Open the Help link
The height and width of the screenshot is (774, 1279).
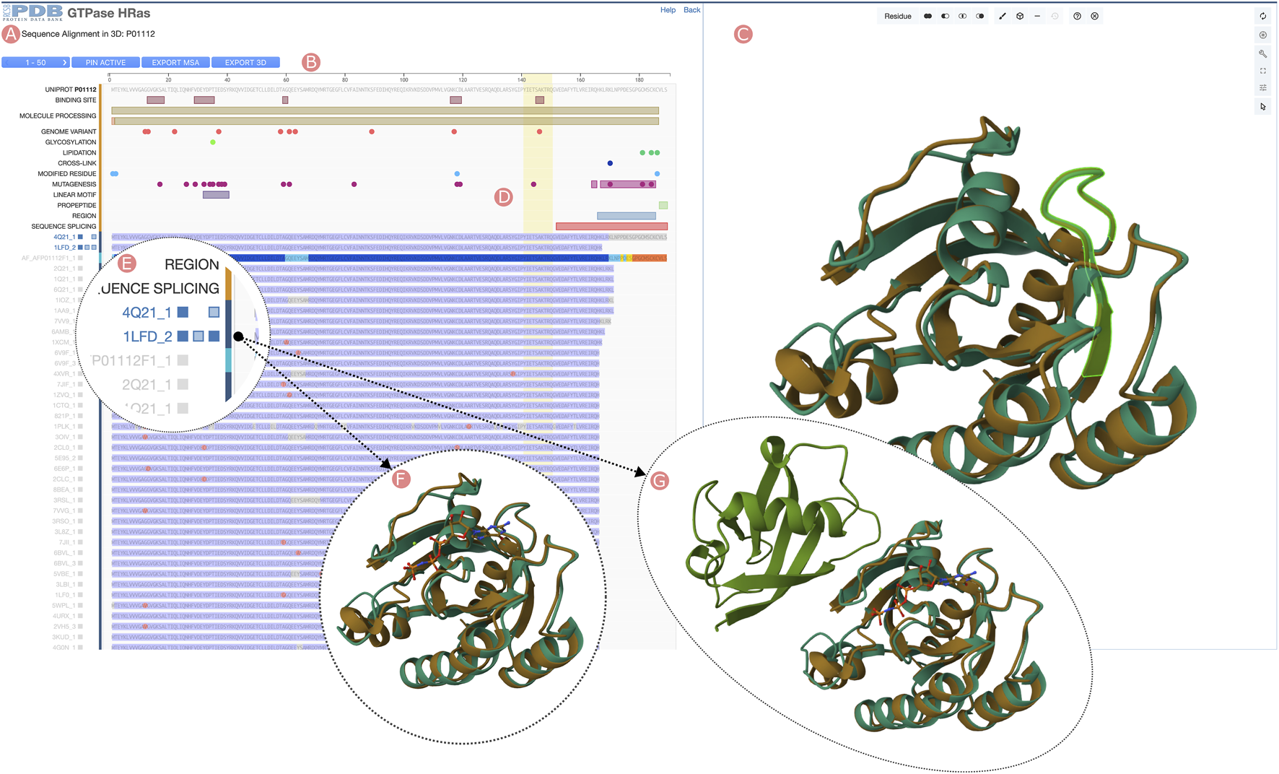668,10
